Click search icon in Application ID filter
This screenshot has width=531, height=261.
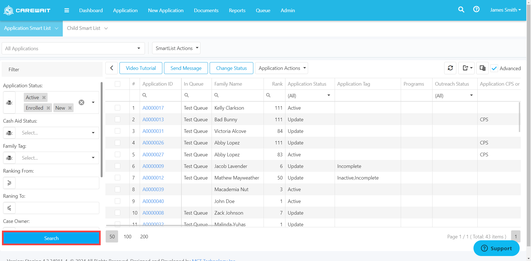tap(144, 95)
